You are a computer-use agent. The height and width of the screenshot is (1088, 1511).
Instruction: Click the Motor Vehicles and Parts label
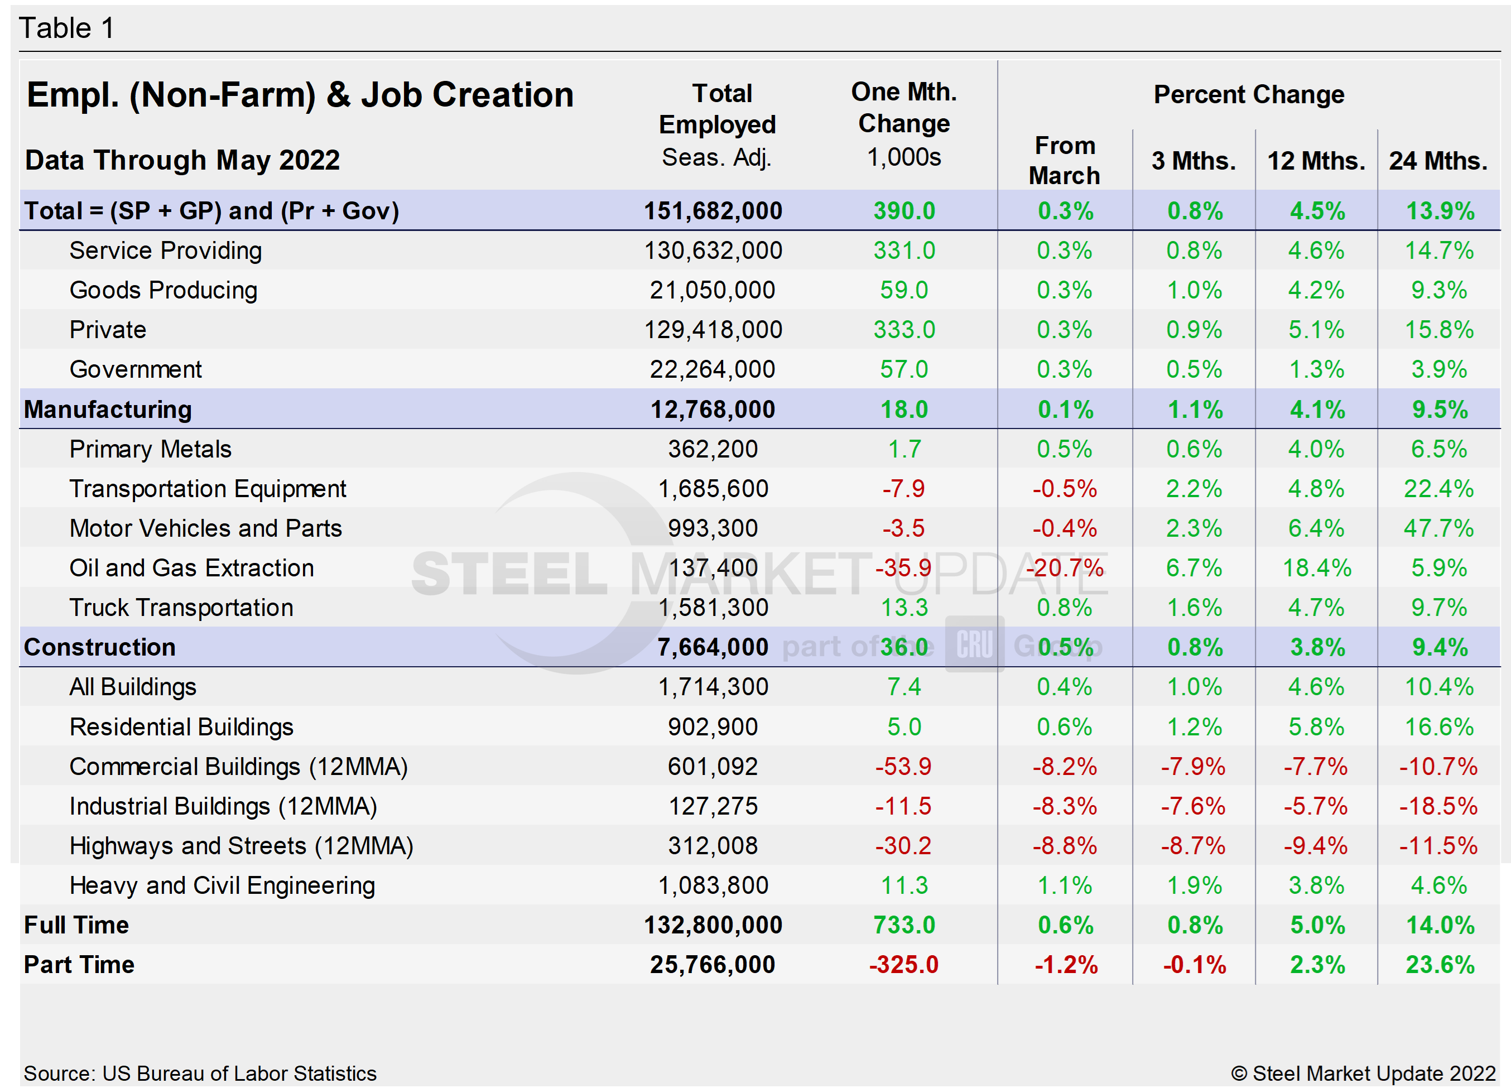[205, 528]
